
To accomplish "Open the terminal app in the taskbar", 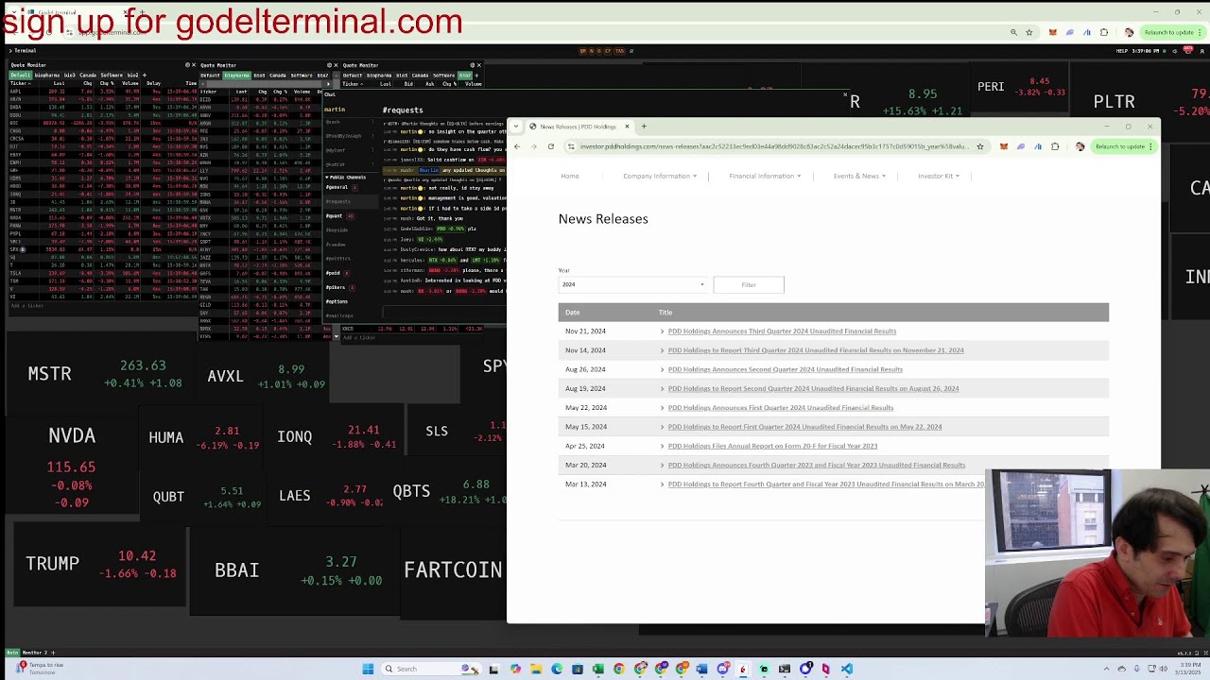I will [x=785, y=669].
